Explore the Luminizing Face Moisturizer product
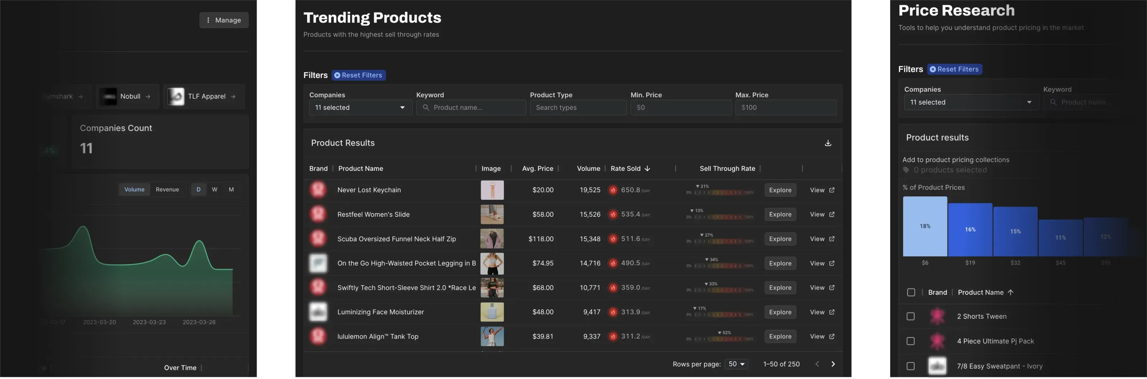The image size is (1147, 379). coord(780,313)
